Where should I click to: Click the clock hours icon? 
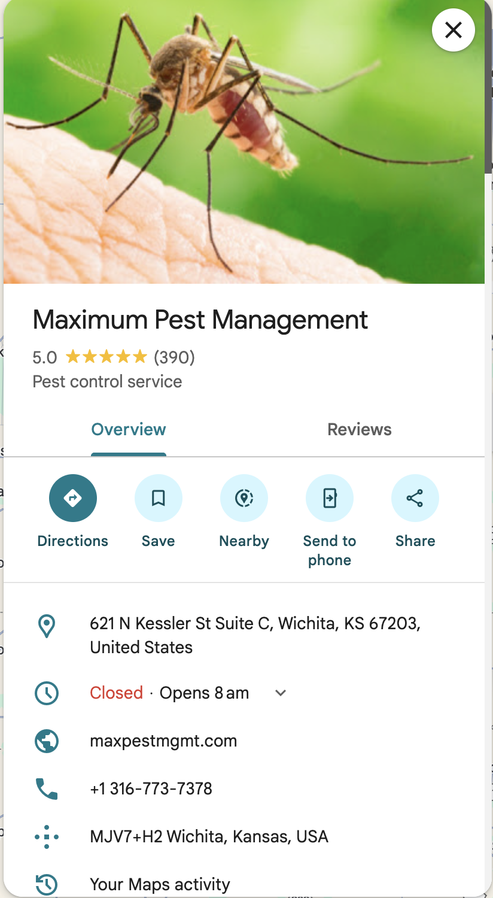click(x=47, y=693)
